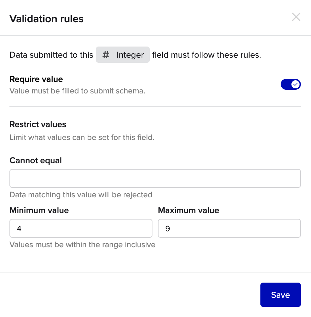This screenshot has height=317, width=311.
Task: Click the Validation rules dialog title
Action: 47,19
